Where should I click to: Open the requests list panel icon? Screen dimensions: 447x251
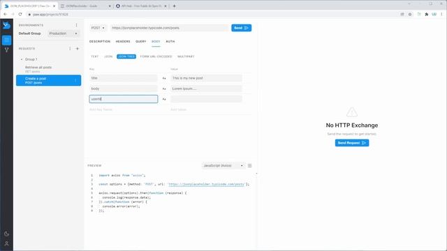coord(6,40)
